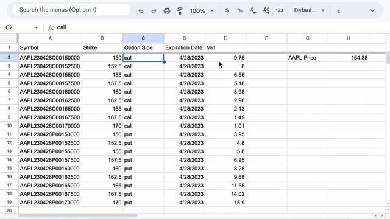The image size is (390, 219).
Task: Click the call cell in row 10
Action: (x=143, y=126)
